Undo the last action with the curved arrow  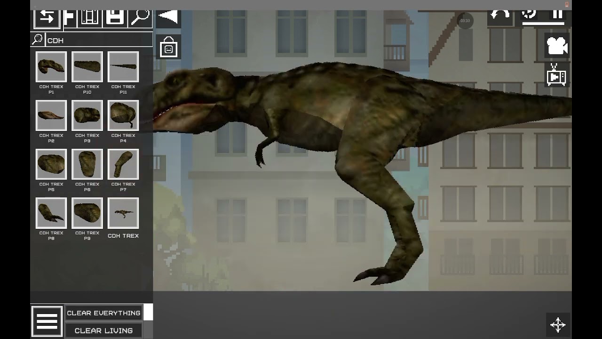click(x=500, y=15)
